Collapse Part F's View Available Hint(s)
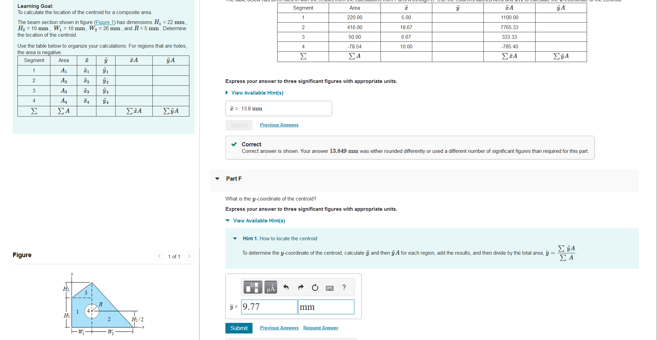 (x=255, y=221)
